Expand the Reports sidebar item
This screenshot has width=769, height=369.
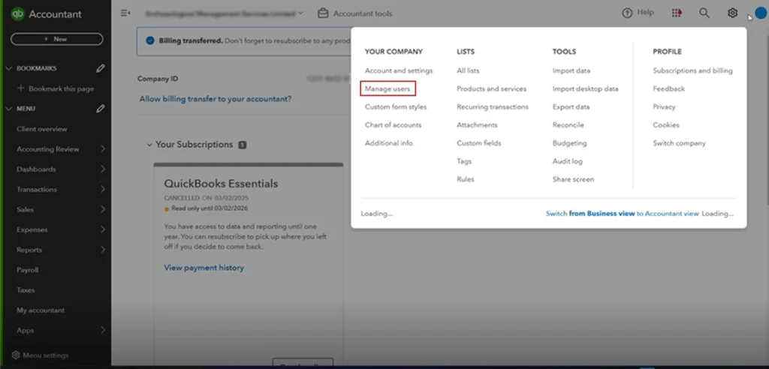click(102, 250)
